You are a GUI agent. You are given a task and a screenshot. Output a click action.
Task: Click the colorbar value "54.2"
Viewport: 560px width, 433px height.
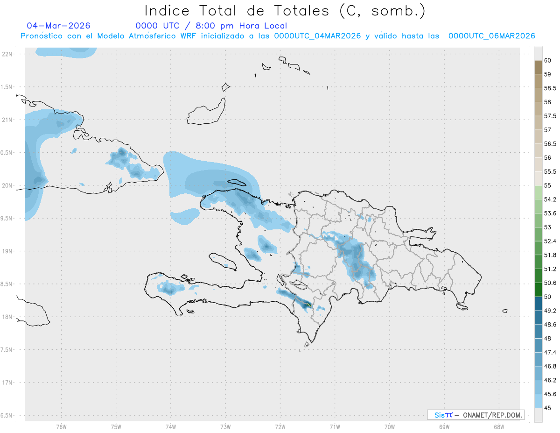click(x=550, y=199)
